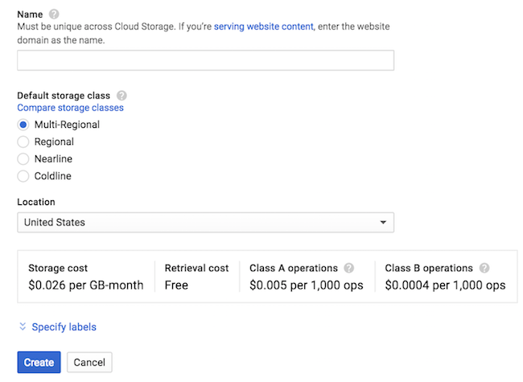The width and height of the screenshot is (523, 382).
Task: Click the $0.026 per GB-month storage cost
Action: click(85, 285)
